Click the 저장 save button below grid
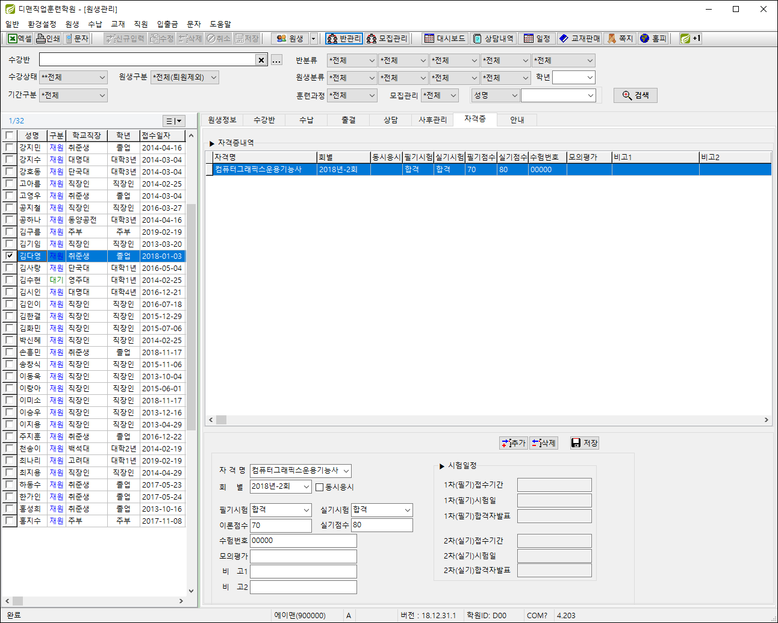 tap(584, 443)
